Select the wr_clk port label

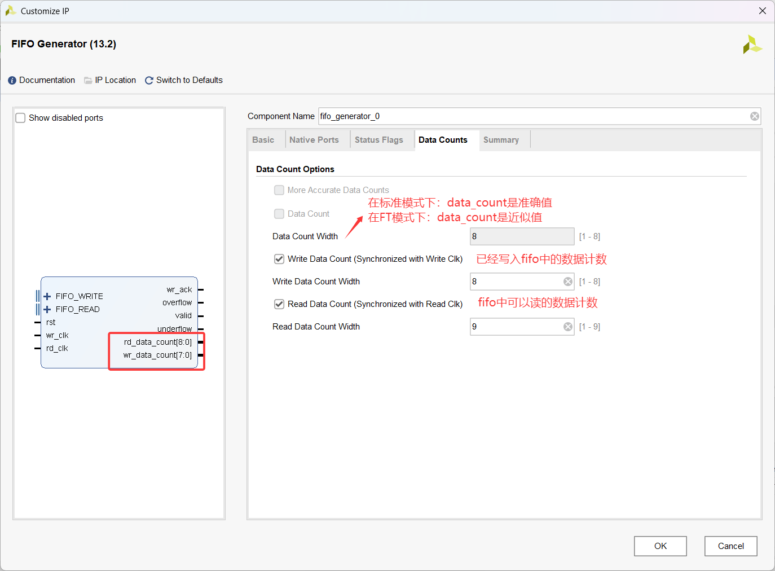point(58,335)
